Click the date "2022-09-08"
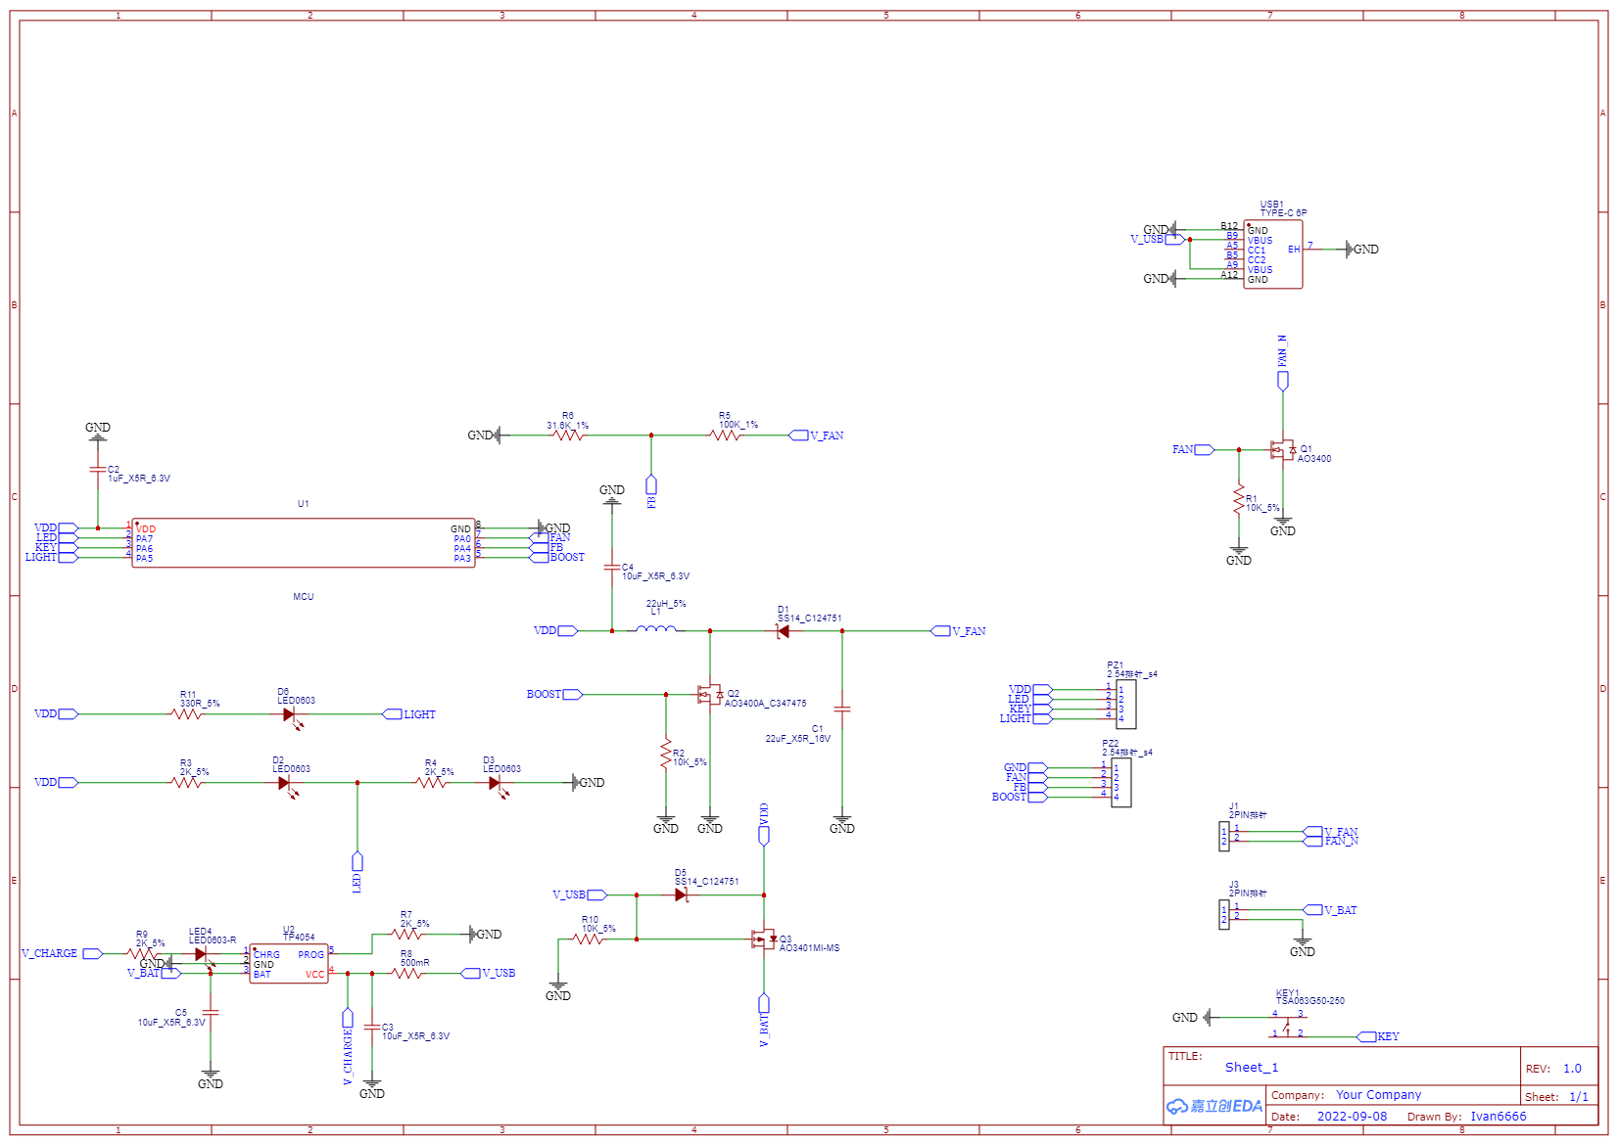This screenshot has height=1145, width=1618. (x=1352, y=1117)
